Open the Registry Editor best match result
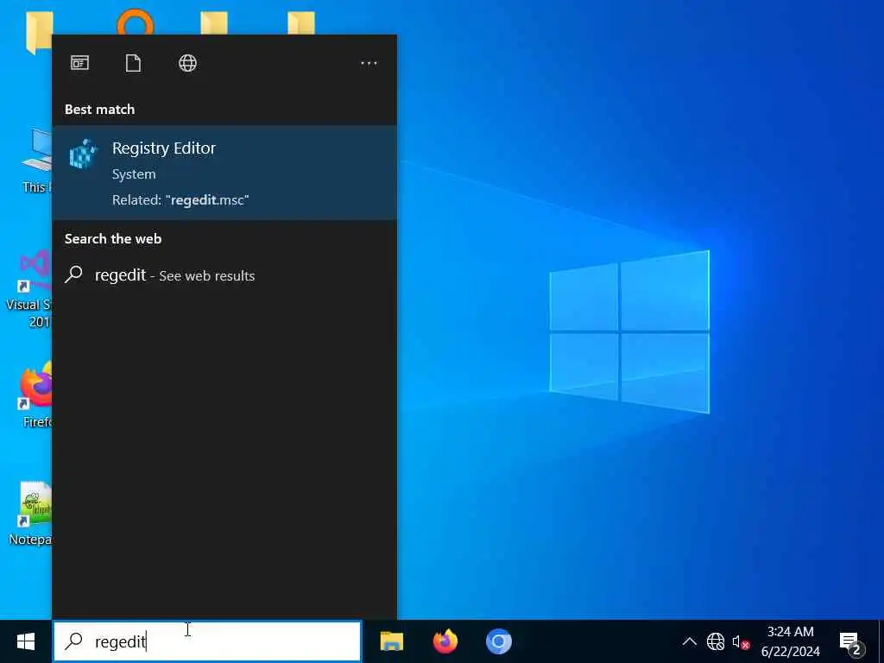Viewport: 884px width, 663px height. 224,173
